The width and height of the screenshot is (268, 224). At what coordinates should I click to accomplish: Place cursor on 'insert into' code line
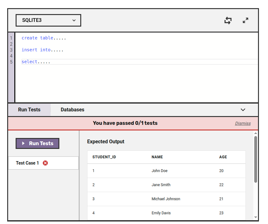tap(42, 50)
